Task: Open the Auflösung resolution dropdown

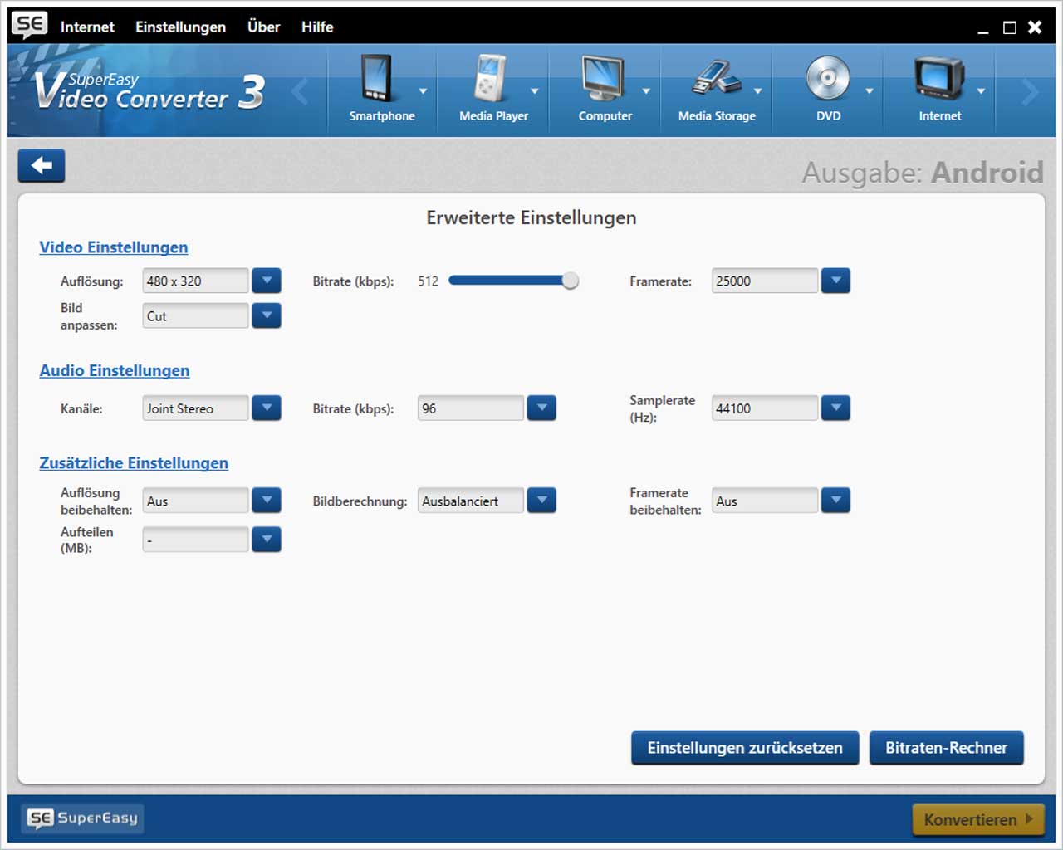Action: 267,281
